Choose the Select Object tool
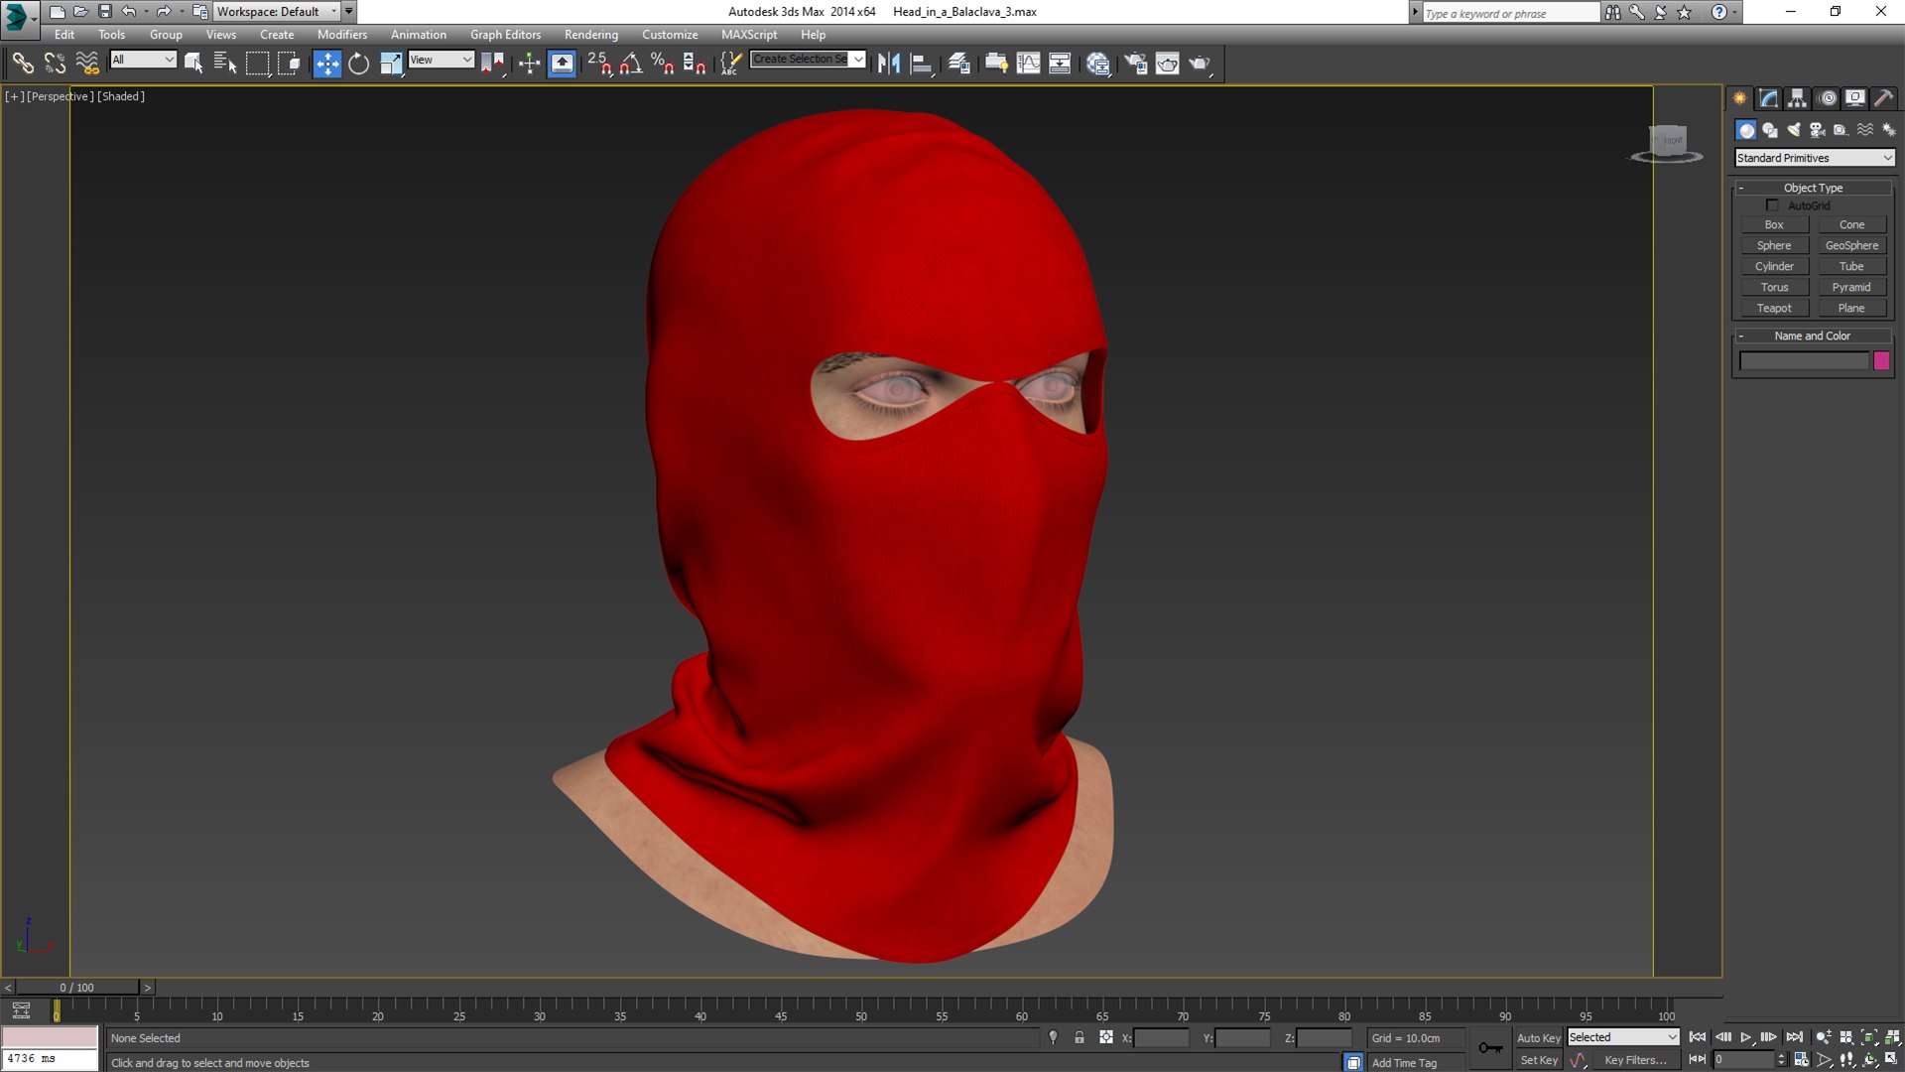Screen dimensions: 1905x1072 (x=193, y=64)
